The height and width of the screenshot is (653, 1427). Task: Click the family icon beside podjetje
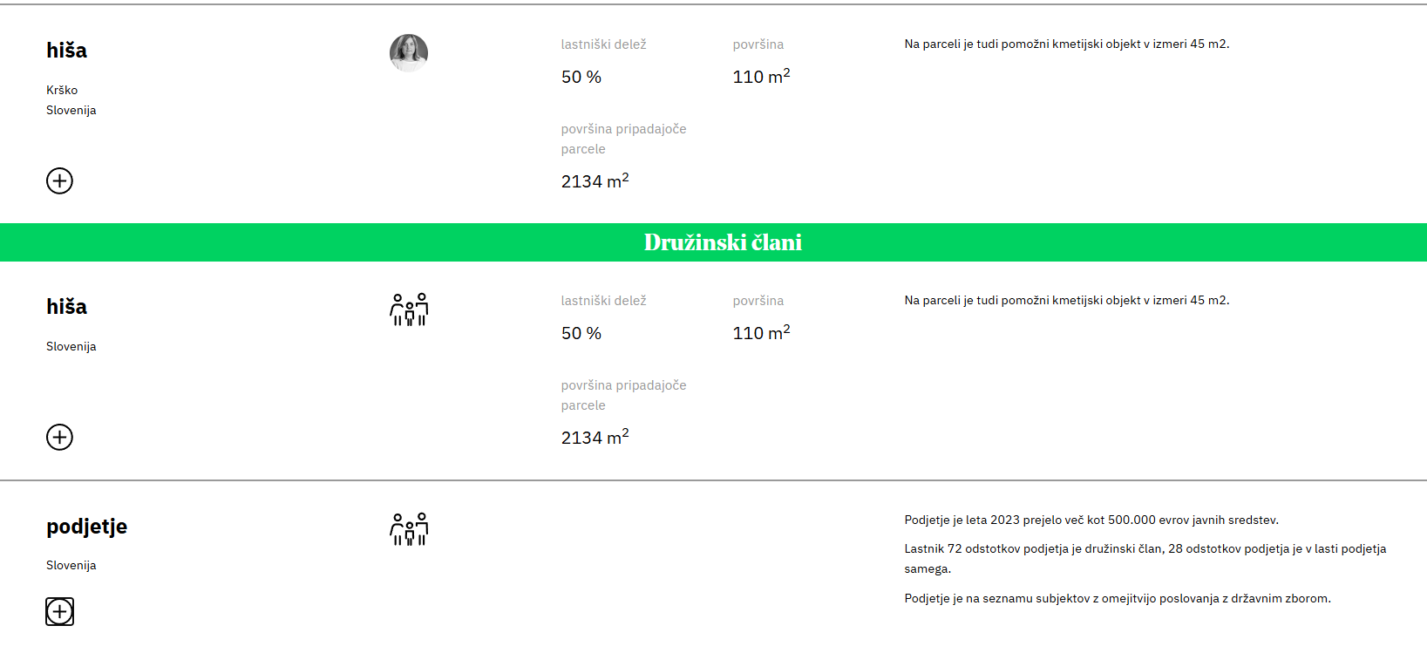409,529
